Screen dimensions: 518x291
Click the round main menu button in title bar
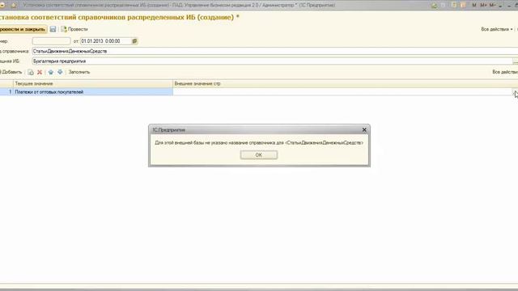point(2,6)
